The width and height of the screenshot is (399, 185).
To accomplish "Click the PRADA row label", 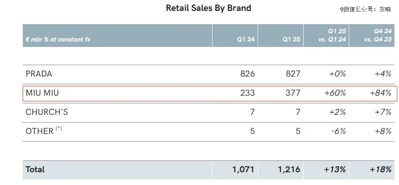I will pyautogui.click(x=39, y=74).
